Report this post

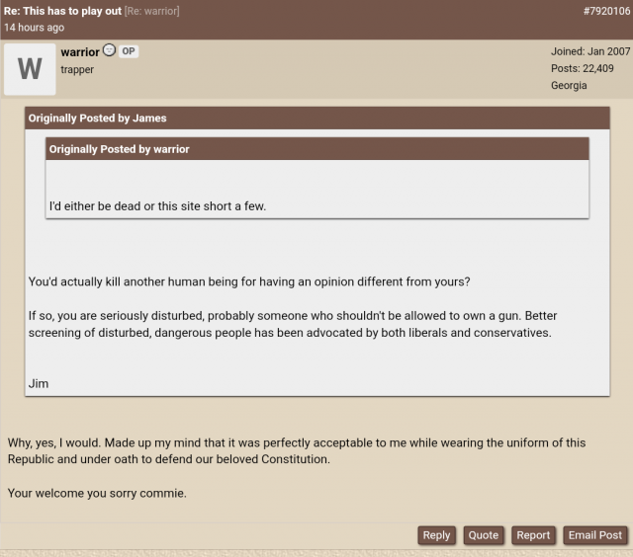[x=533, y=535]
